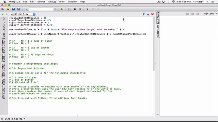
Task: Open the Options dropdown in the right panel
Action: [211, 14]
